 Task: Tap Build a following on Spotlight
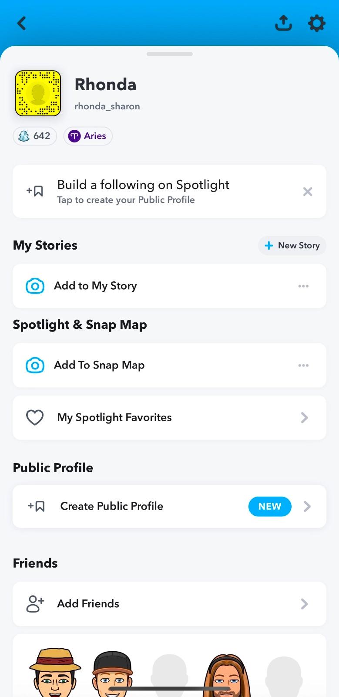pos(143,191)
